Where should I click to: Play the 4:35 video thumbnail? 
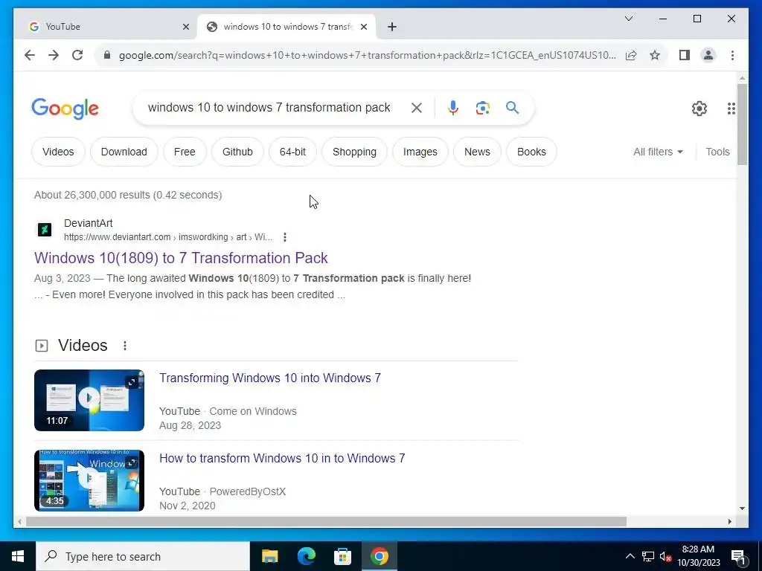[89, 481]
